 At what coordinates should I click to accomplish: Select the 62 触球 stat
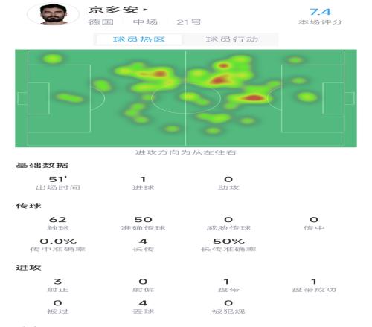coord(58,223)
